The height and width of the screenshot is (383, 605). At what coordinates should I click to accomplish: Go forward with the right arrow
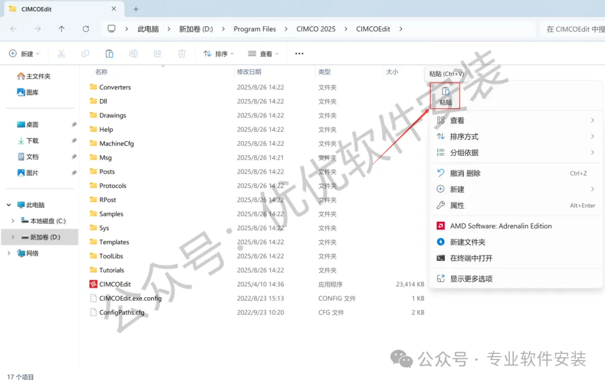[x=38, y=29]
